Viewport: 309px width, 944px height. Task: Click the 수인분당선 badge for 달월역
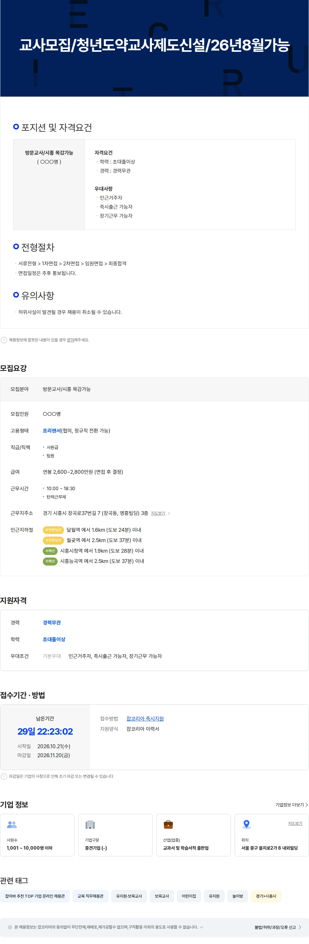click(x=53, y=530)
